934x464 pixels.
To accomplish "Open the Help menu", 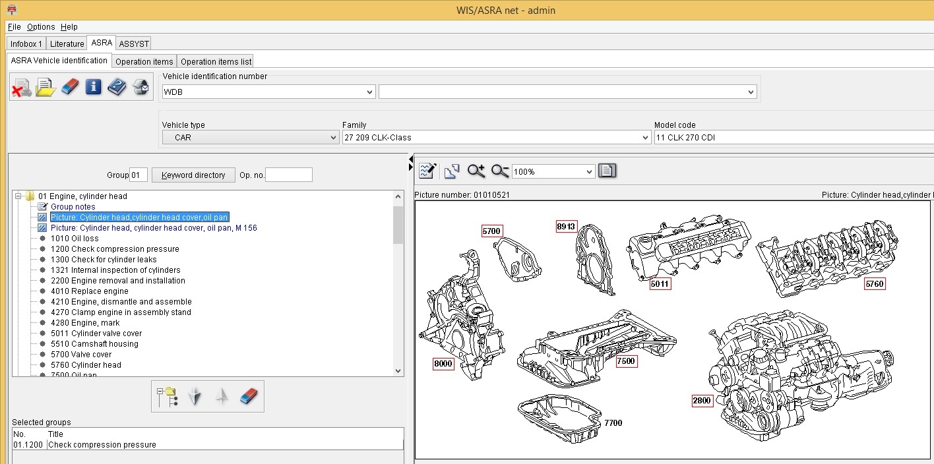I will [x=69, y=27].
